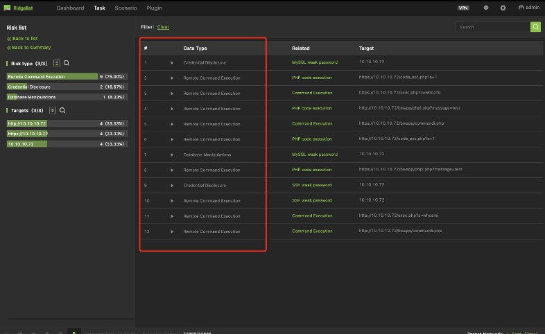The height and width of the screenshot is (334, 545).
Task: Open the Plugin menu item
Action: point(154,8)
